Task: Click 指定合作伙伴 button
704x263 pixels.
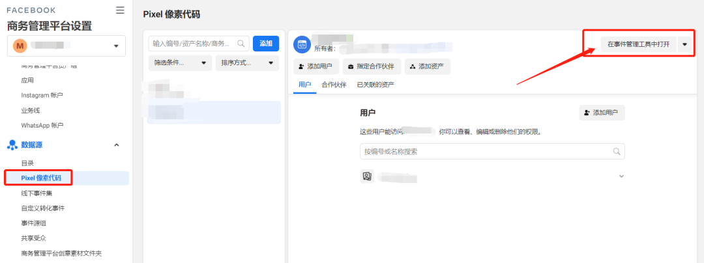Action: 372,66
